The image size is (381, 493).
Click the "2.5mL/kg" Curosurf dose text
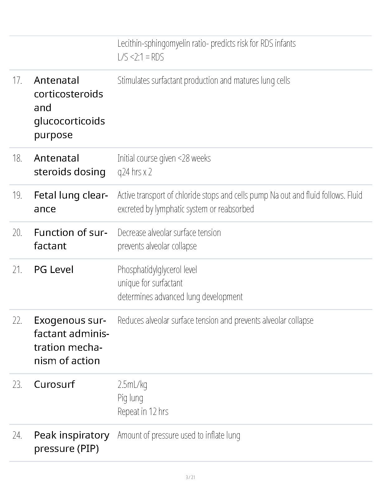coord(132,384)
